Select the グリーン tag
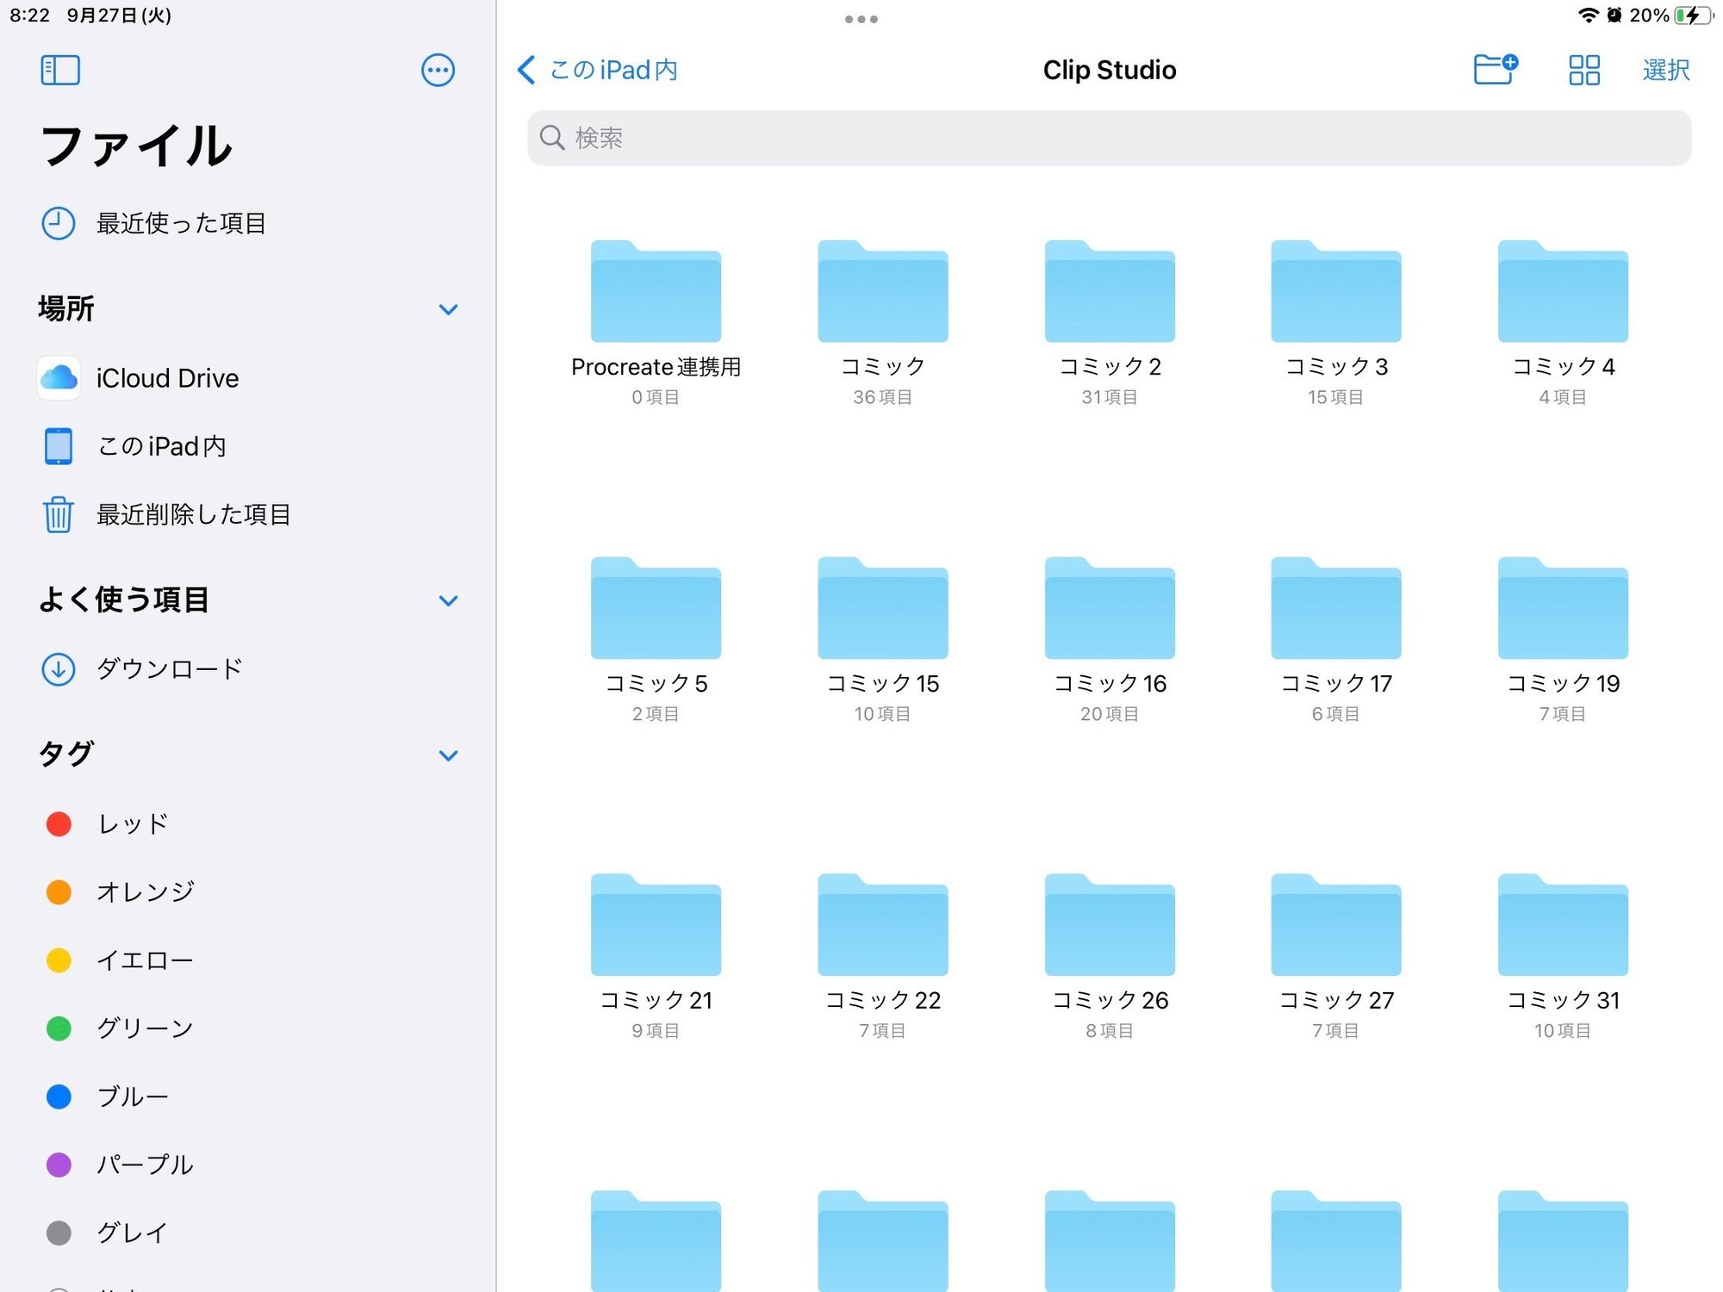1723x1292 pixels. pos(142,1028)
